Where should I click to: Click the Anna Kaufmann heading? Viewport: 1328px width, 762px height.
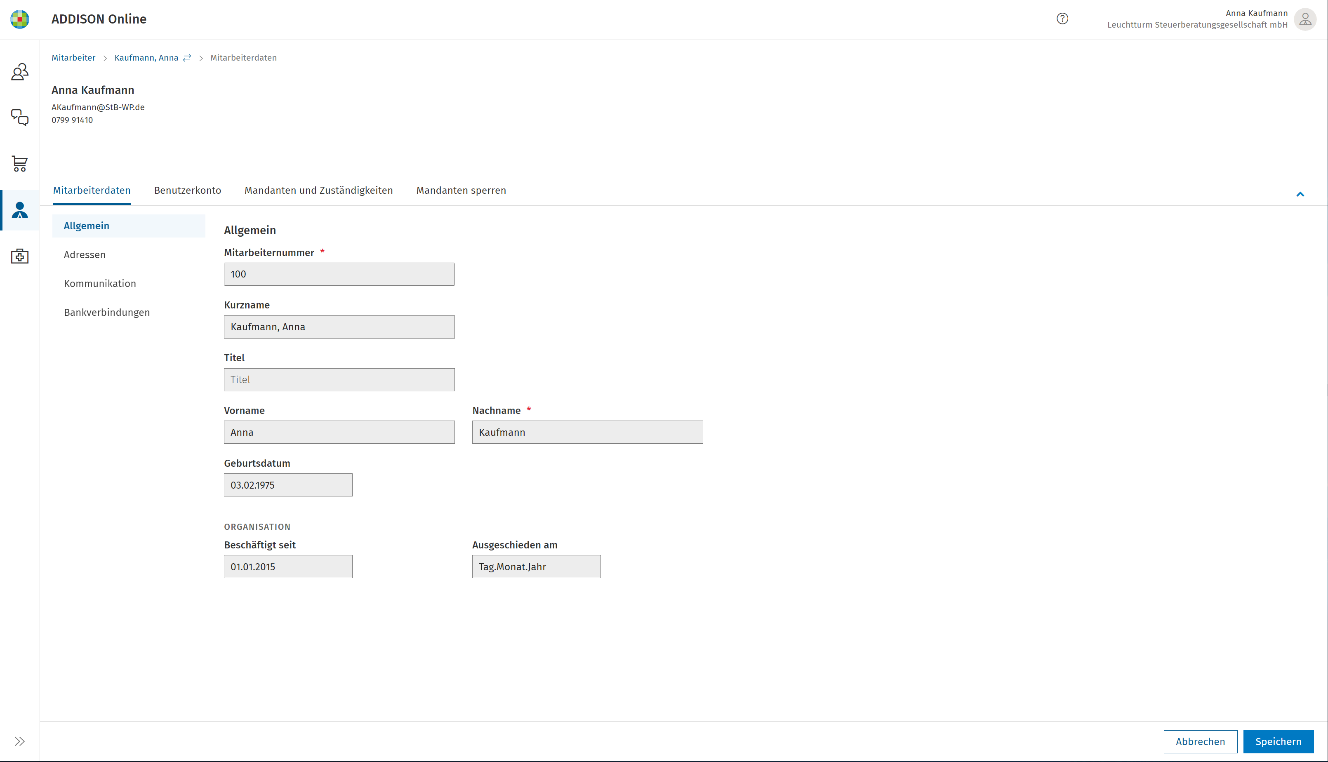(x=93, y=90)
